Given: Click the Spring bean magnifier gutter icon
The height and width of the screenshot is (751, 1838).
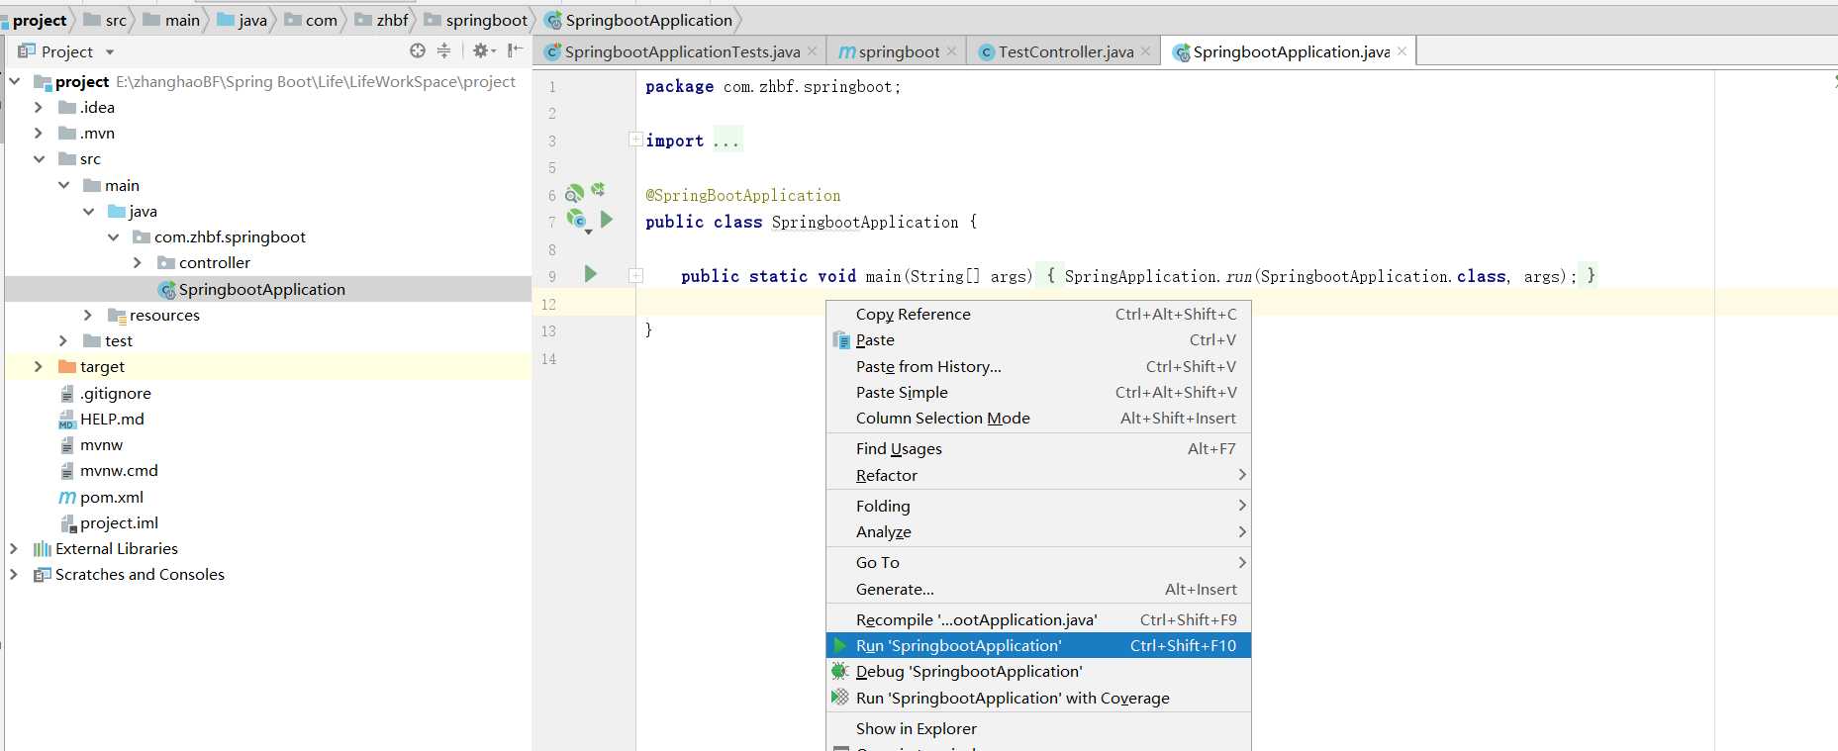Looking at the screenshot, I should click(x=574, y=194).
